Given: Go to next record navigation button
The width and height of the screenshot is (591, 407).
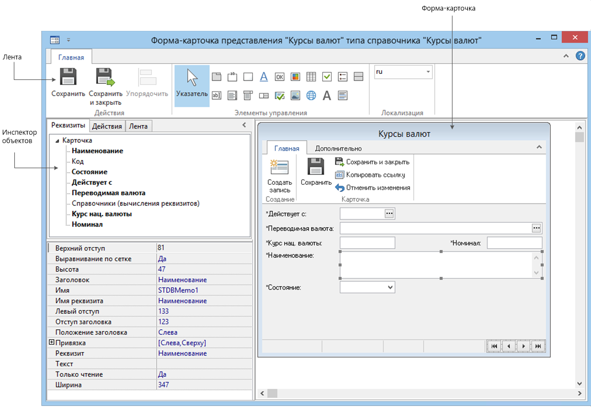Looking at the screenshot, I should click(x=524, y=346).
